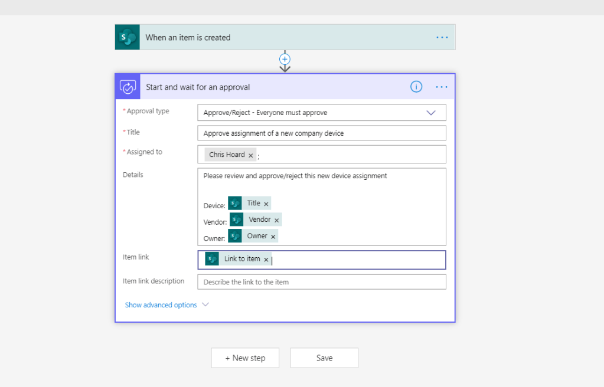Click the Item link description field
604x387 pixels.
point(322,282)
